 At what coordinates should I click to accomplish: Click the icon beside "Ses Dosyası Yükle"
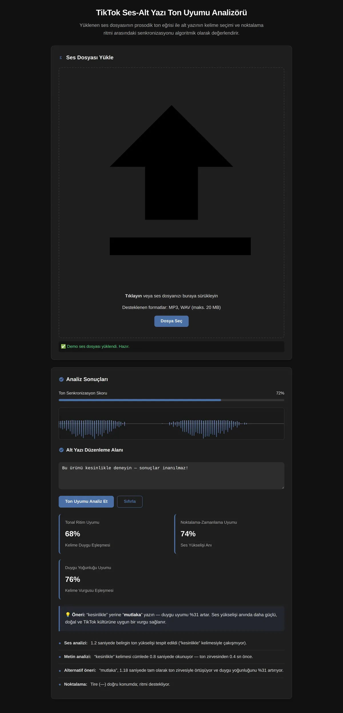tap(61, 58)
